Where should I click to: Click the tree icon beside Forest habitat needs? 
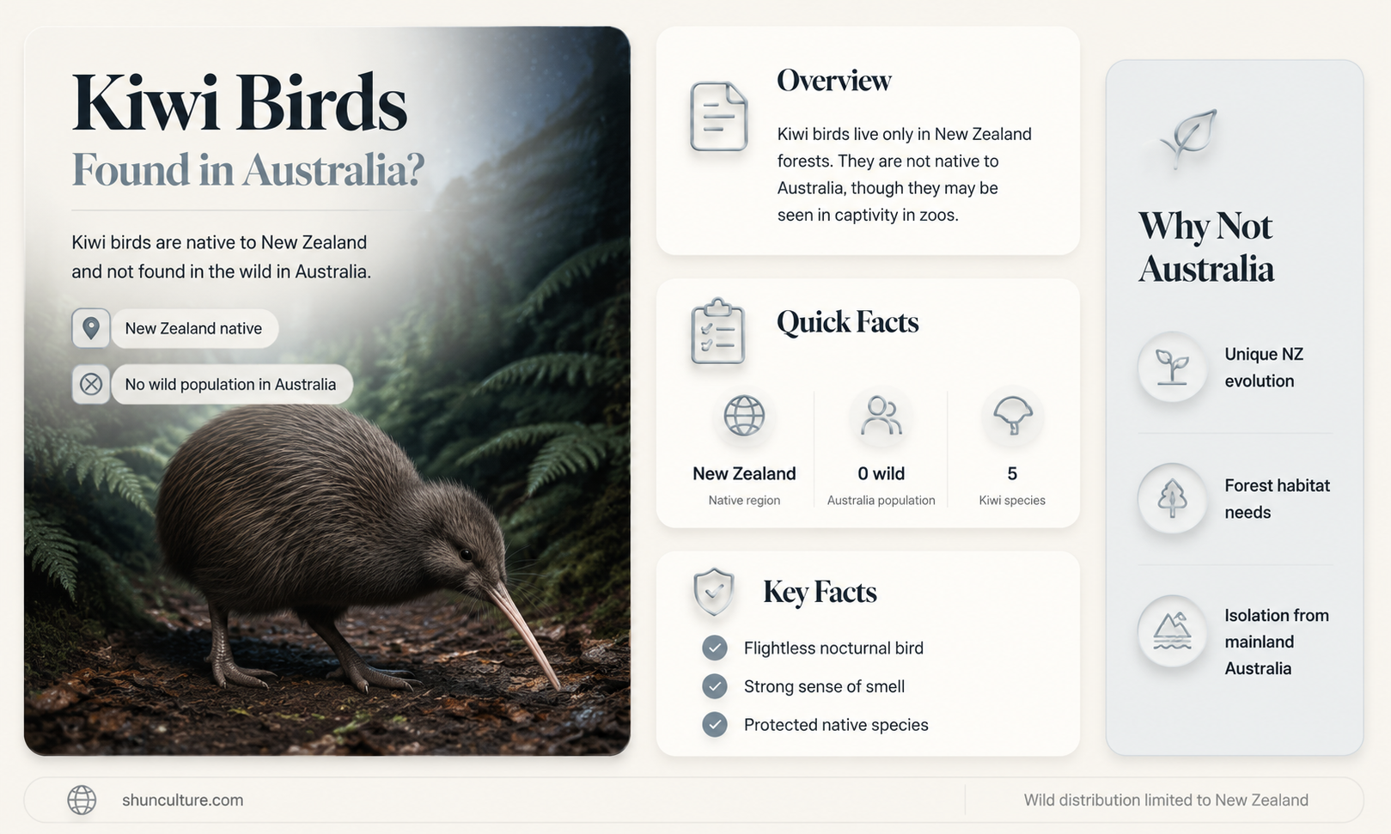[1172, 498]
